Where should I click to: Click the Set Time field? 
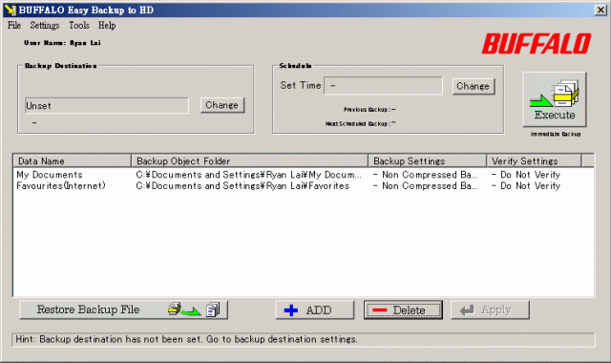pyautogui.click(x=384, y=86)
